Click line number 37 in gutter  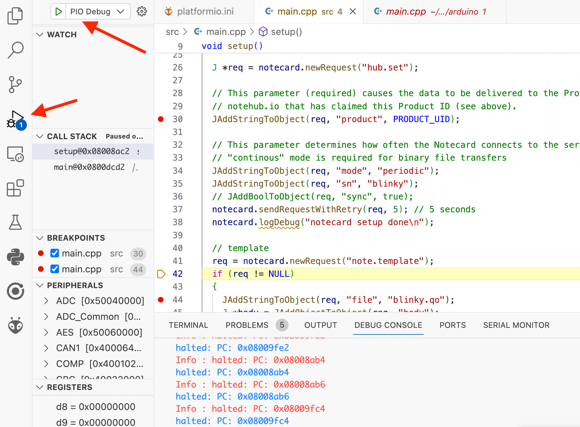tap(178, 209)
